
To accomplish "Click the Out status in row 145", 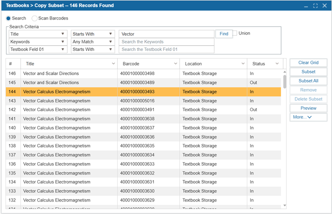I will point(253,83).
